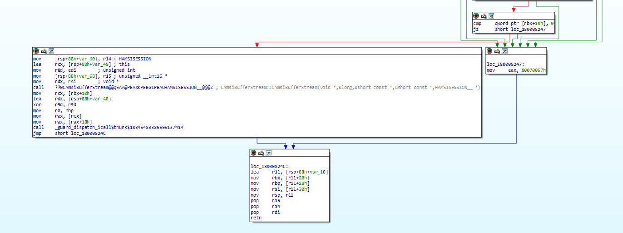Screen dimensions: 623x233
Task: Click graph group icon on node ending in retn
Action: [x=268, y=153]
